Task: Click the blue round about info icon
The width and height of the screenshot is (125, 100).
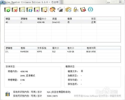Action: coord(90,10)
